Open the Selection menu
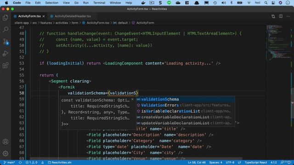The image size is (294, 165). tap(51, 3)
